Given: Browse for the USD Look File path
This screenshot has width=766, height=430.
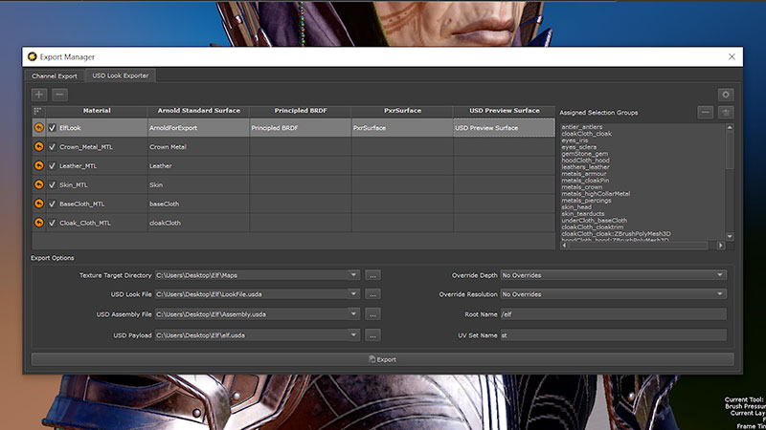Looking at the screenshot, I should point(373,294).
